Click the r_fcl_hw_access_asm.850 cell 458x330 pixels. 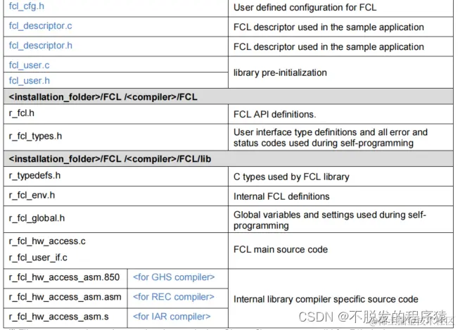pyautogui.click(x=65, y=279)
